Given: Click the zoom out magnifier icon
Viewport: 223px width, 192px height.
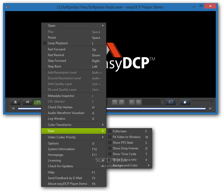Looking at the screenshot, I should 132,102.
